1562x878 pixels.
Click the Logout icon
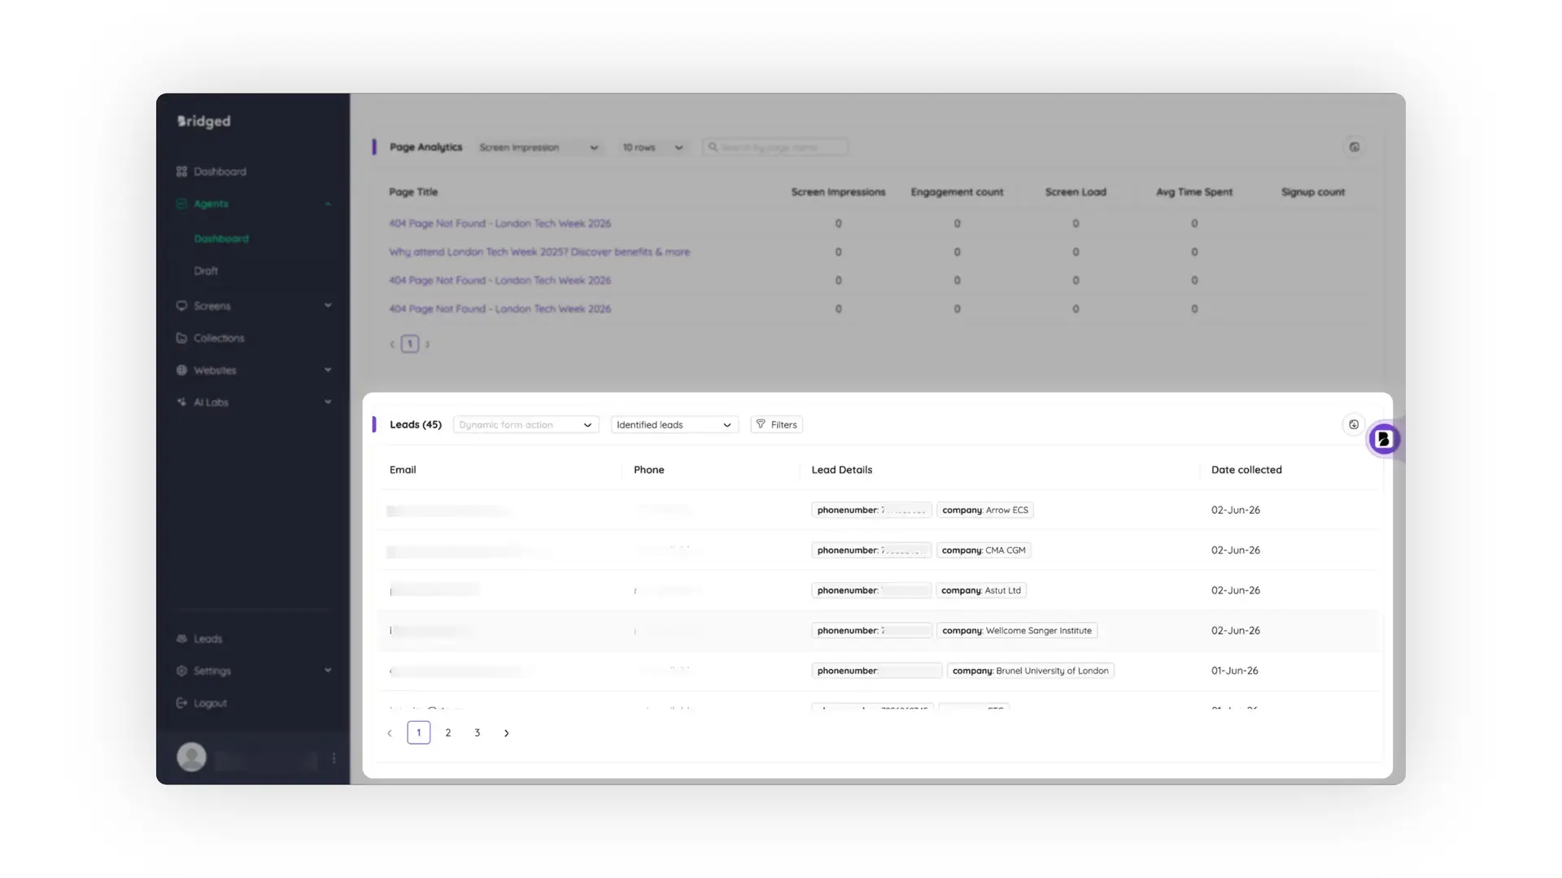pos(181,703)
